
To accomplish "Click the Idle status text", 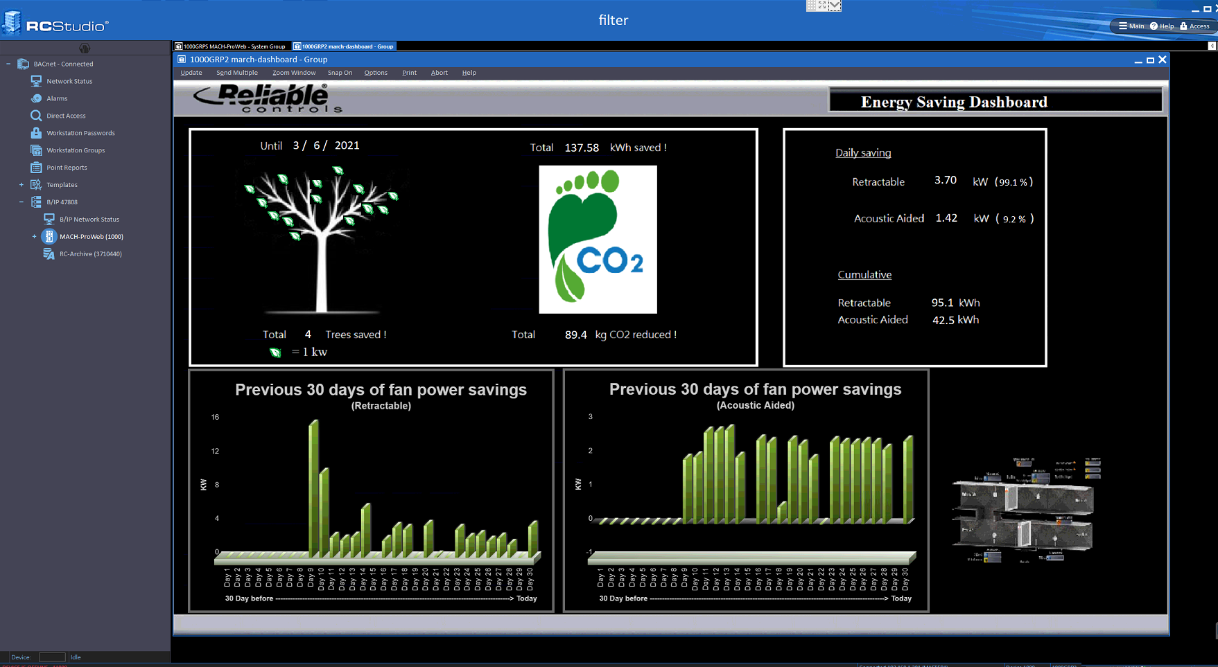I will (76, 657).
